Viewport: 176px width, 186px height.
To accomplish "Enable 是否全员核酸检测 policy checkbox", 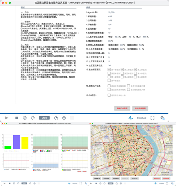I will (109, 86).
